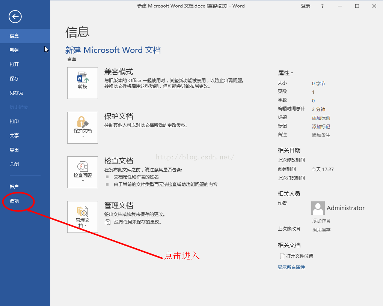Click the 0 字节 size value
383x306 pixels.
(318, 84)
